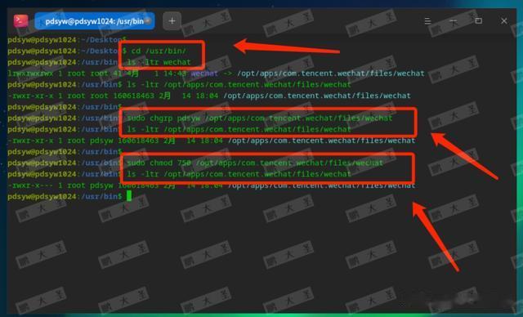The width and height of the screenshot is (523, 317).
Task: Click the purple wechat symlink name
Action: (204, 74)
